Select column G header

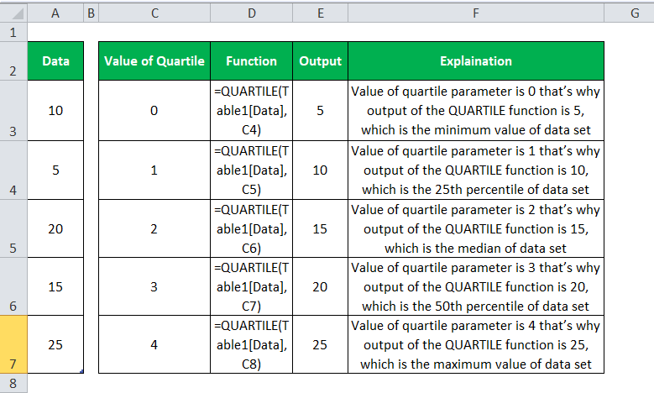coord(628,13)
